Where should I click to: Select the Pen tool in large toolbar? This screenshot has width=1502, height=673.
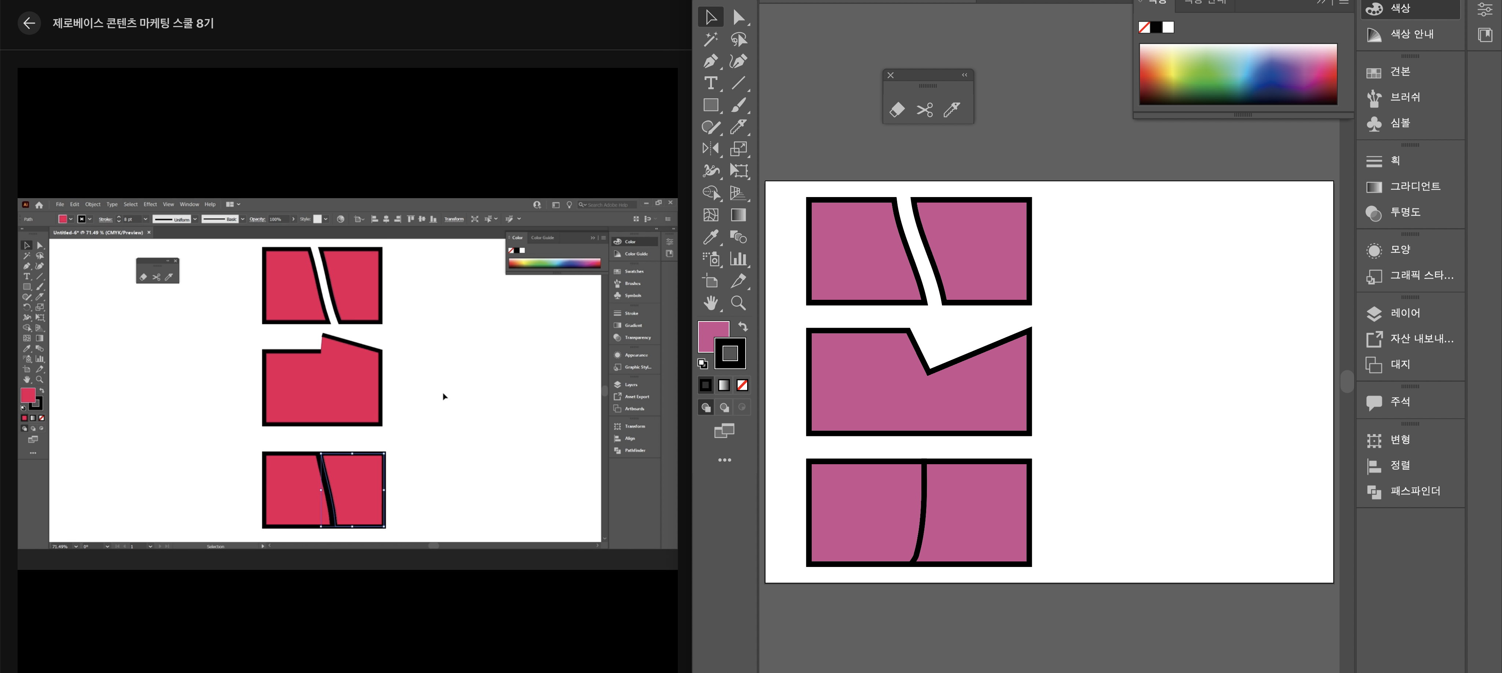[x=710, y=61]
